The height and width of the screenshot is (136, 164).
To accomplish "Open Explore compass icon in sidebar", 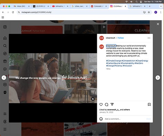I will [x=5, y=54].
